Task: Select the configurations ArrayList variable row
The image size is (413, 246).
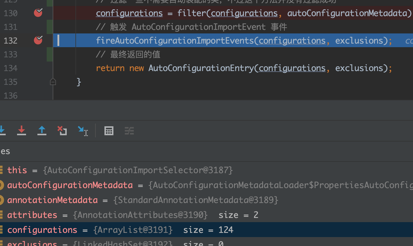Action: (206, 230)
